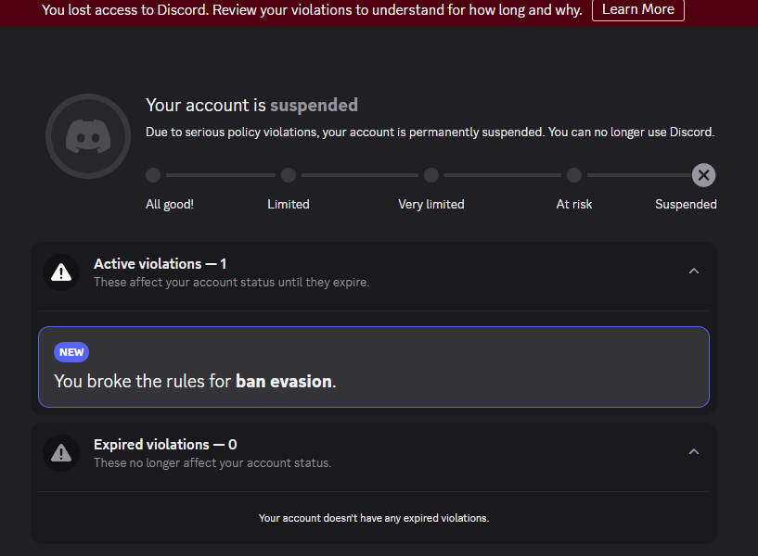Screen dimensions: 758x556
Task: Click the Discord logo avatar circle
Action: click(x=88, y=136)
